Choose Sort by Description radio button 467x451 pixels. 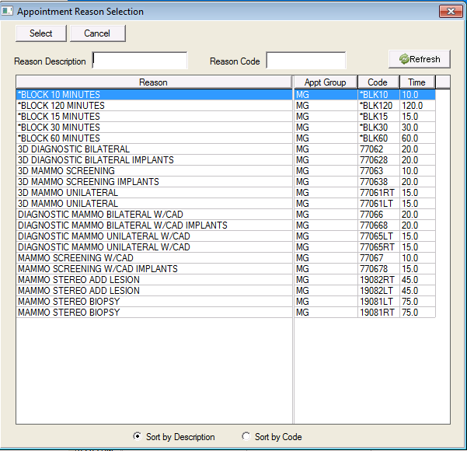138,437
